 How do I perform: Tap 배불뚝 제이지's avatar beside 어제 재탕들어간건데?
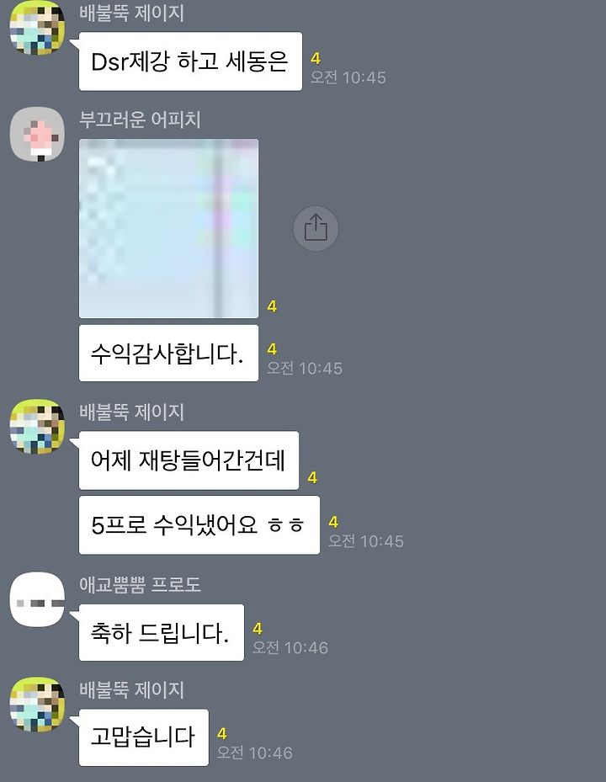37,427
